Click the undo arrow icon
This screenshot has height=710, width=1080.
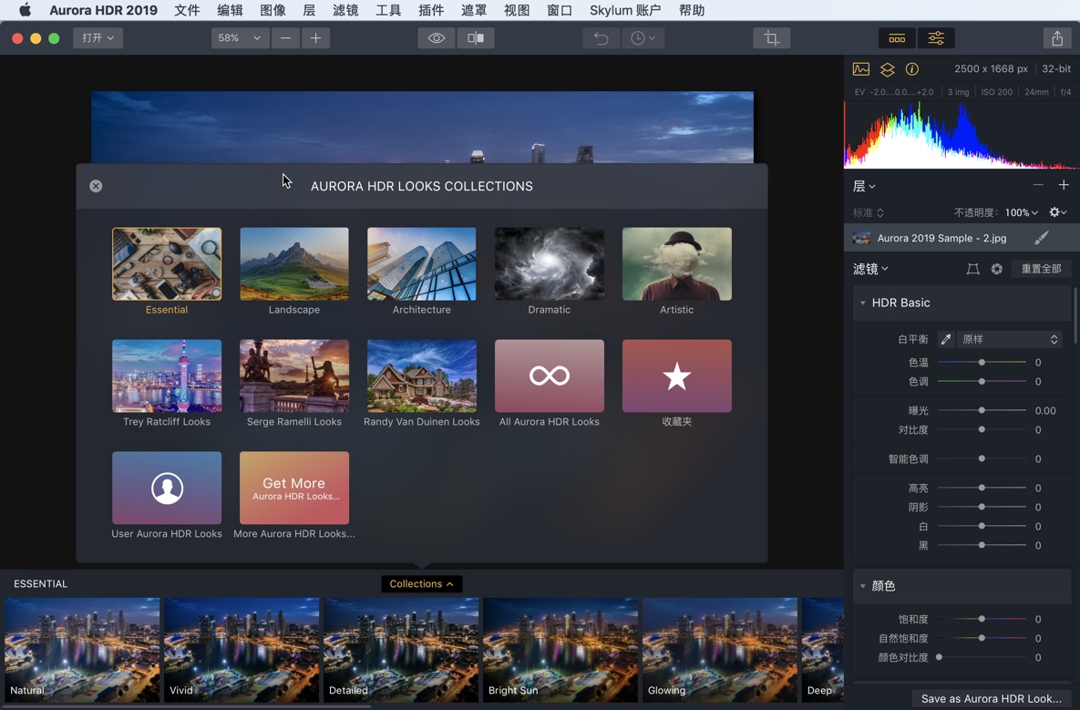tap(601, 38)
